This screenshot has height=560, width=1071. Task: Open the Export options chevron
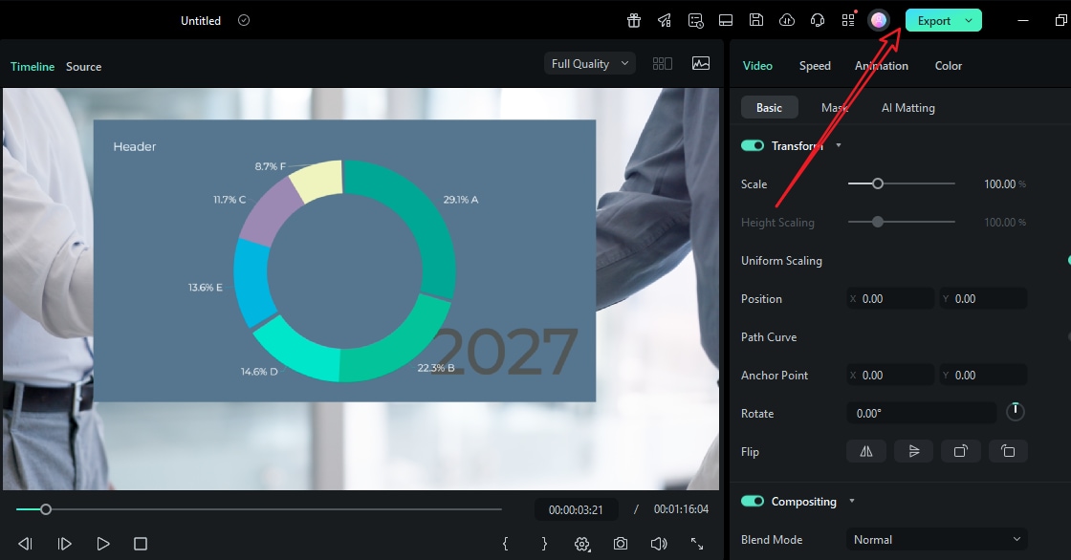[967, 19]
